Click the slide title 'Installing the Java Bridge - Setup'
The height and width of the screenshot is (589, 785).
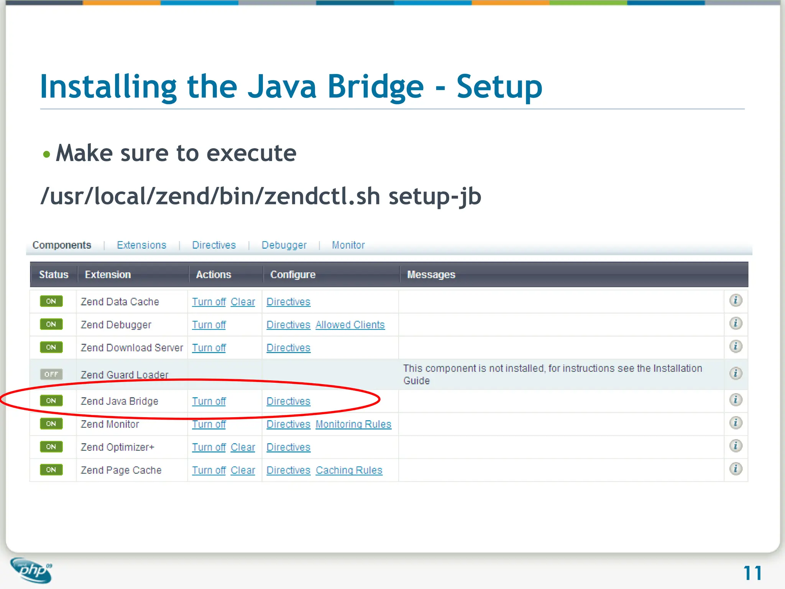(291, 87)
